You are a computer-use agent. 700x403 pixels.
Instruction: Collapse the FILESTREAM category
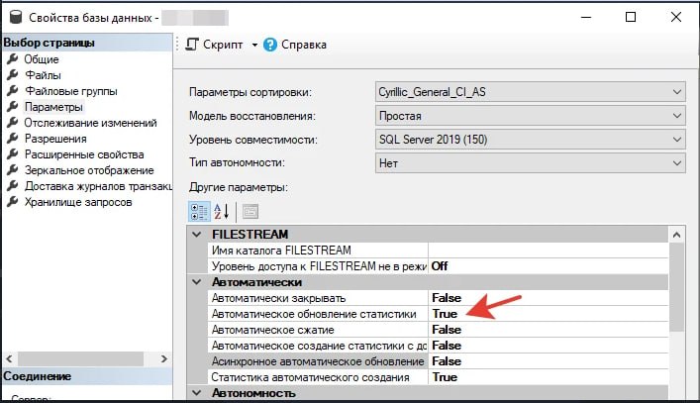tap(196, 235)
